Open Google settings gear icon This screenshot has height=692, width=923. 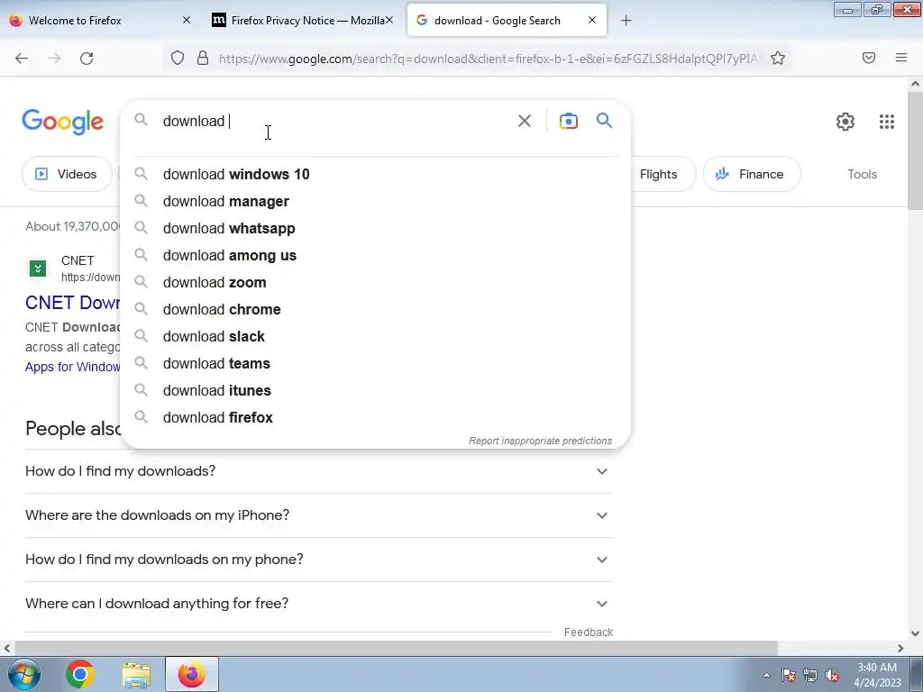coord(845,122)
